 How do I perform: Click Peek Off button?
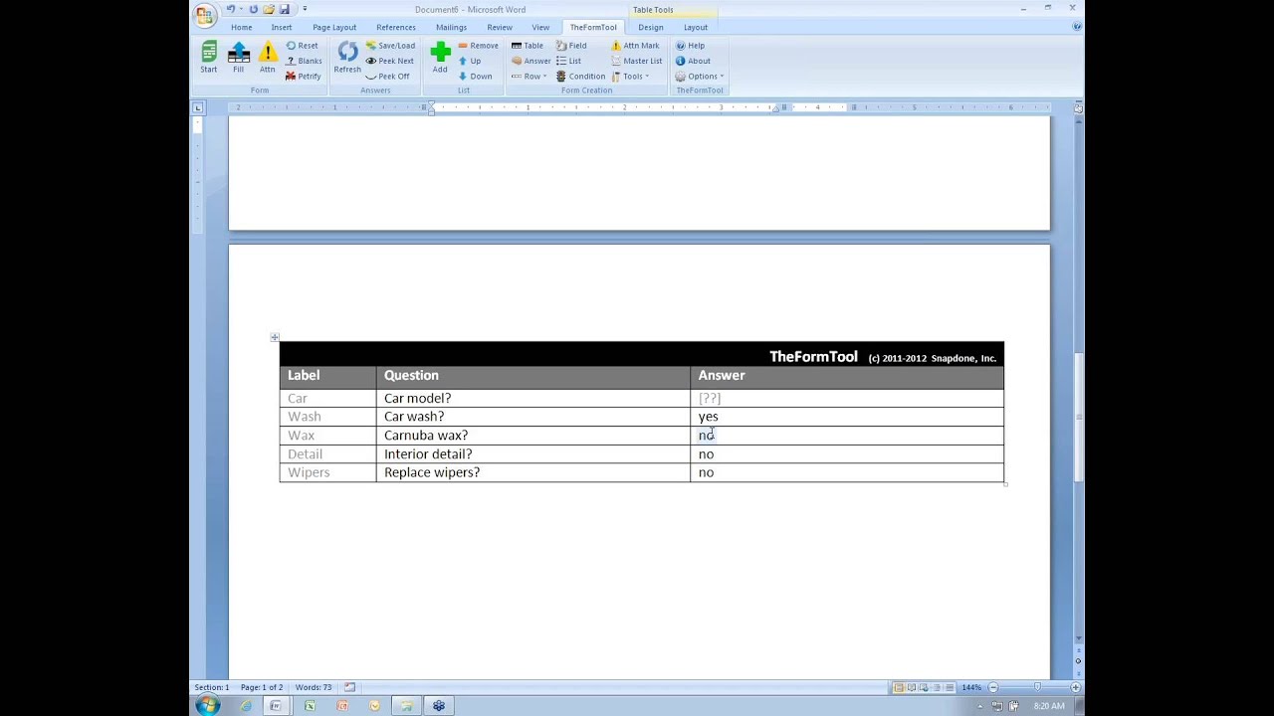point(387,76)
